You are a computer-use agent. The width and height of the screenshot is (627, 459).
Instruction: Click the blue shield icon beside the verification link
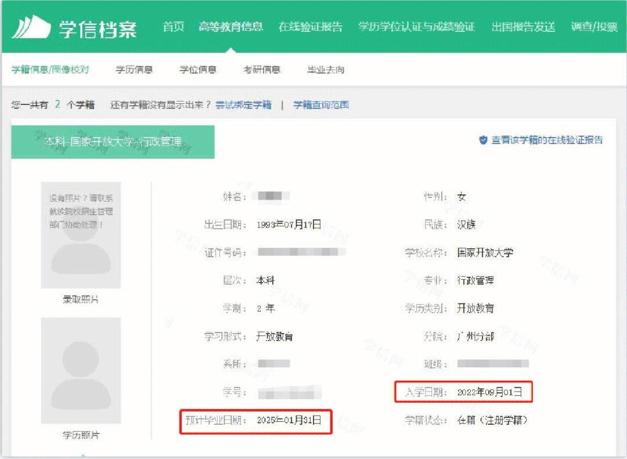point(482,139)
